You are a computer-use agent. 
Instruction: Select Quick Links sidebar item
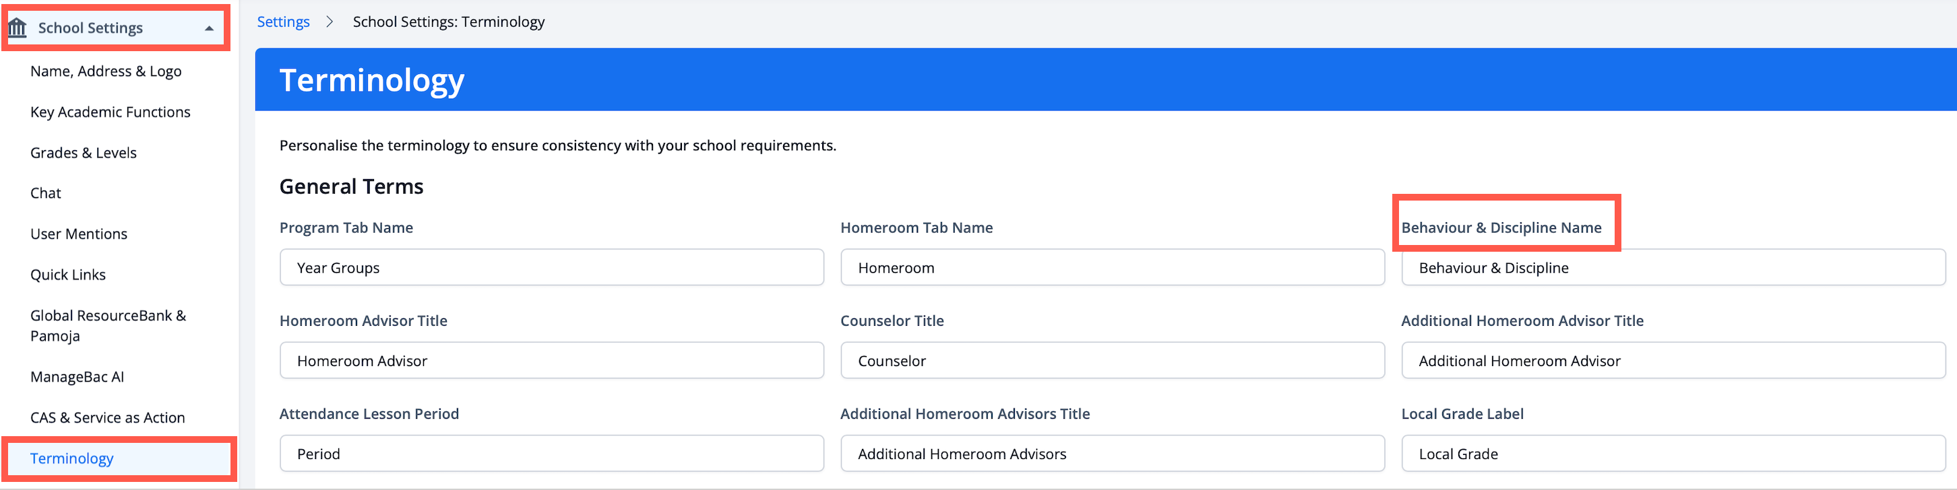click(67, 275)
